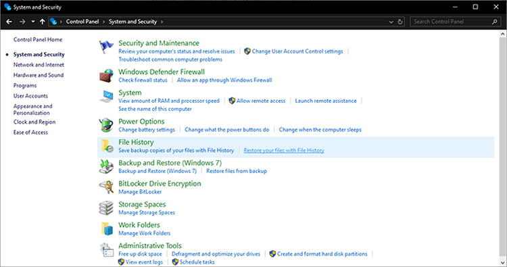Go back using the back arrow
Image resolution: width=507 pixels, height=267 pixels.
9,22
